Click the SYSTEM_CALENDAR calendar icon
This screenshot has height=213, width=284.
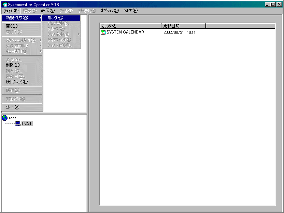[x=103, y=32]
